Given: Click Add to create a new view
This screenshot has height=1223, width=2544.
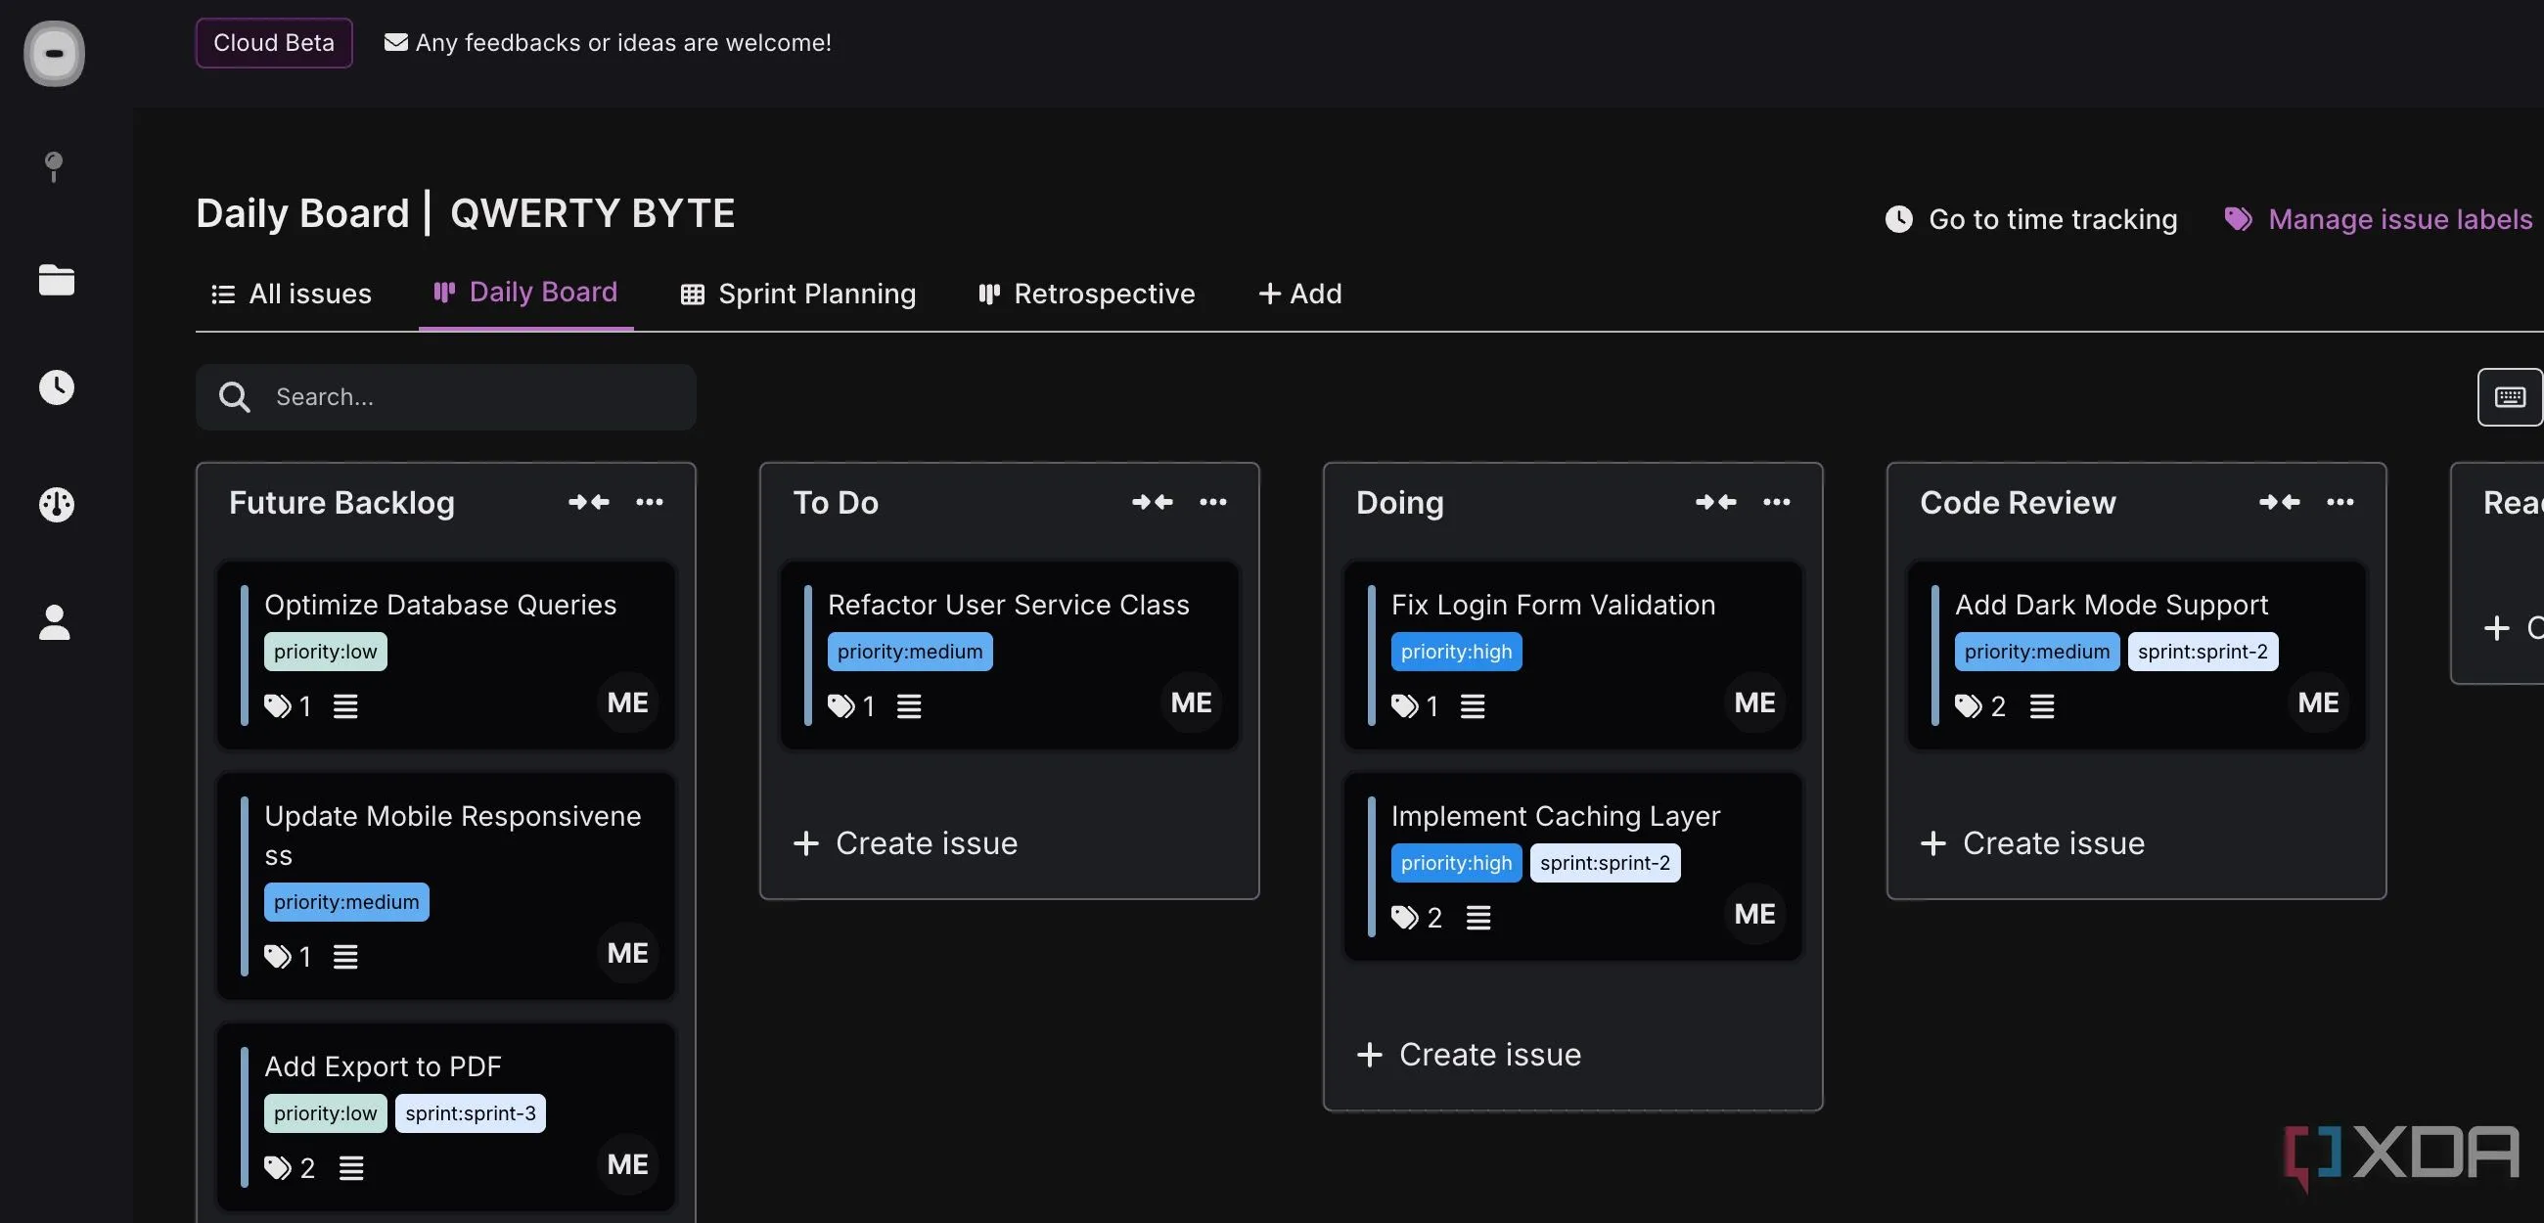Looking at the screenshot, I should pyautogui.click(x=1300, y=294).
